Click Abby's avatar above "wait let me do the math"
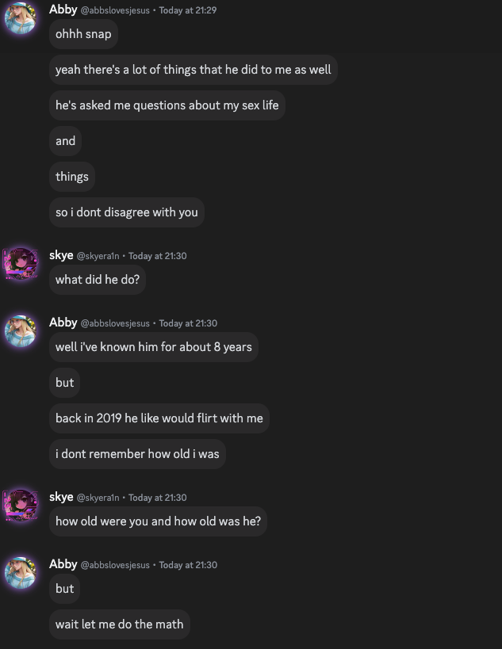Image resolution: width=502 pixels, height=649 pixels. 21,572
